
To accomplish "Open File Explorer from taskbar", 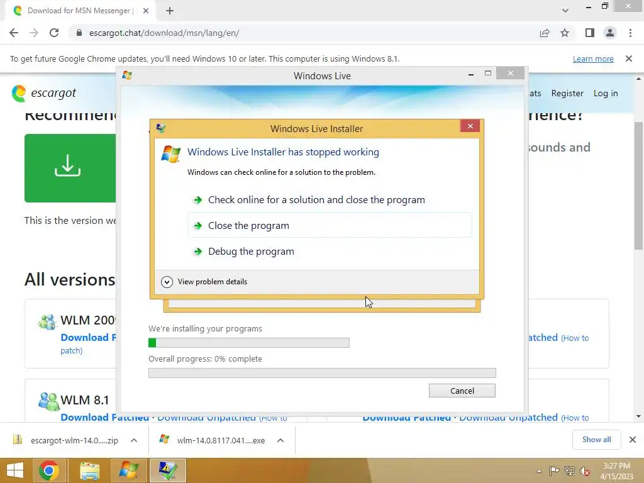I will [x=89, y=470].
